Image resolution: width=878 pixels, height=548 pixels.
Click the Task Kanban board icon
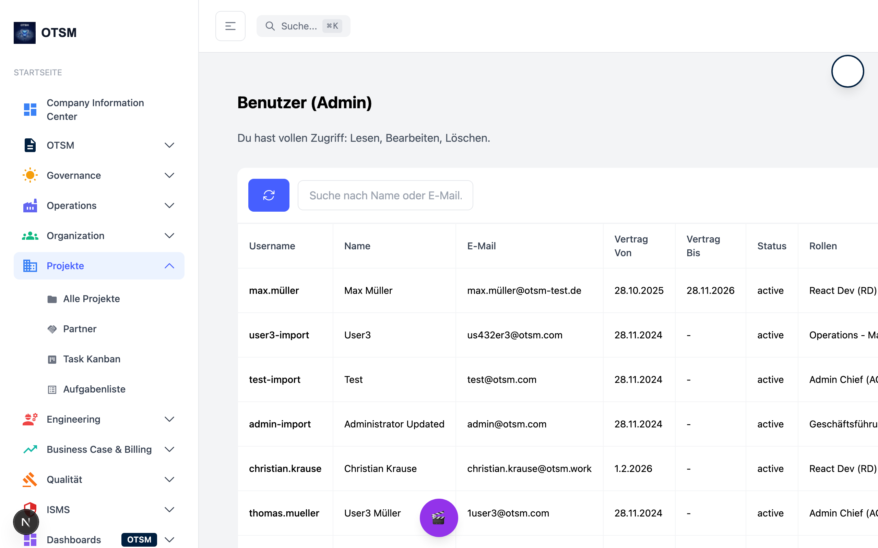52,359
